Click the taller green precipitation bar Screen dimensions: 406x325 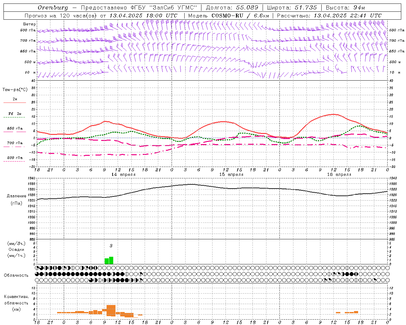click(111, 261)
